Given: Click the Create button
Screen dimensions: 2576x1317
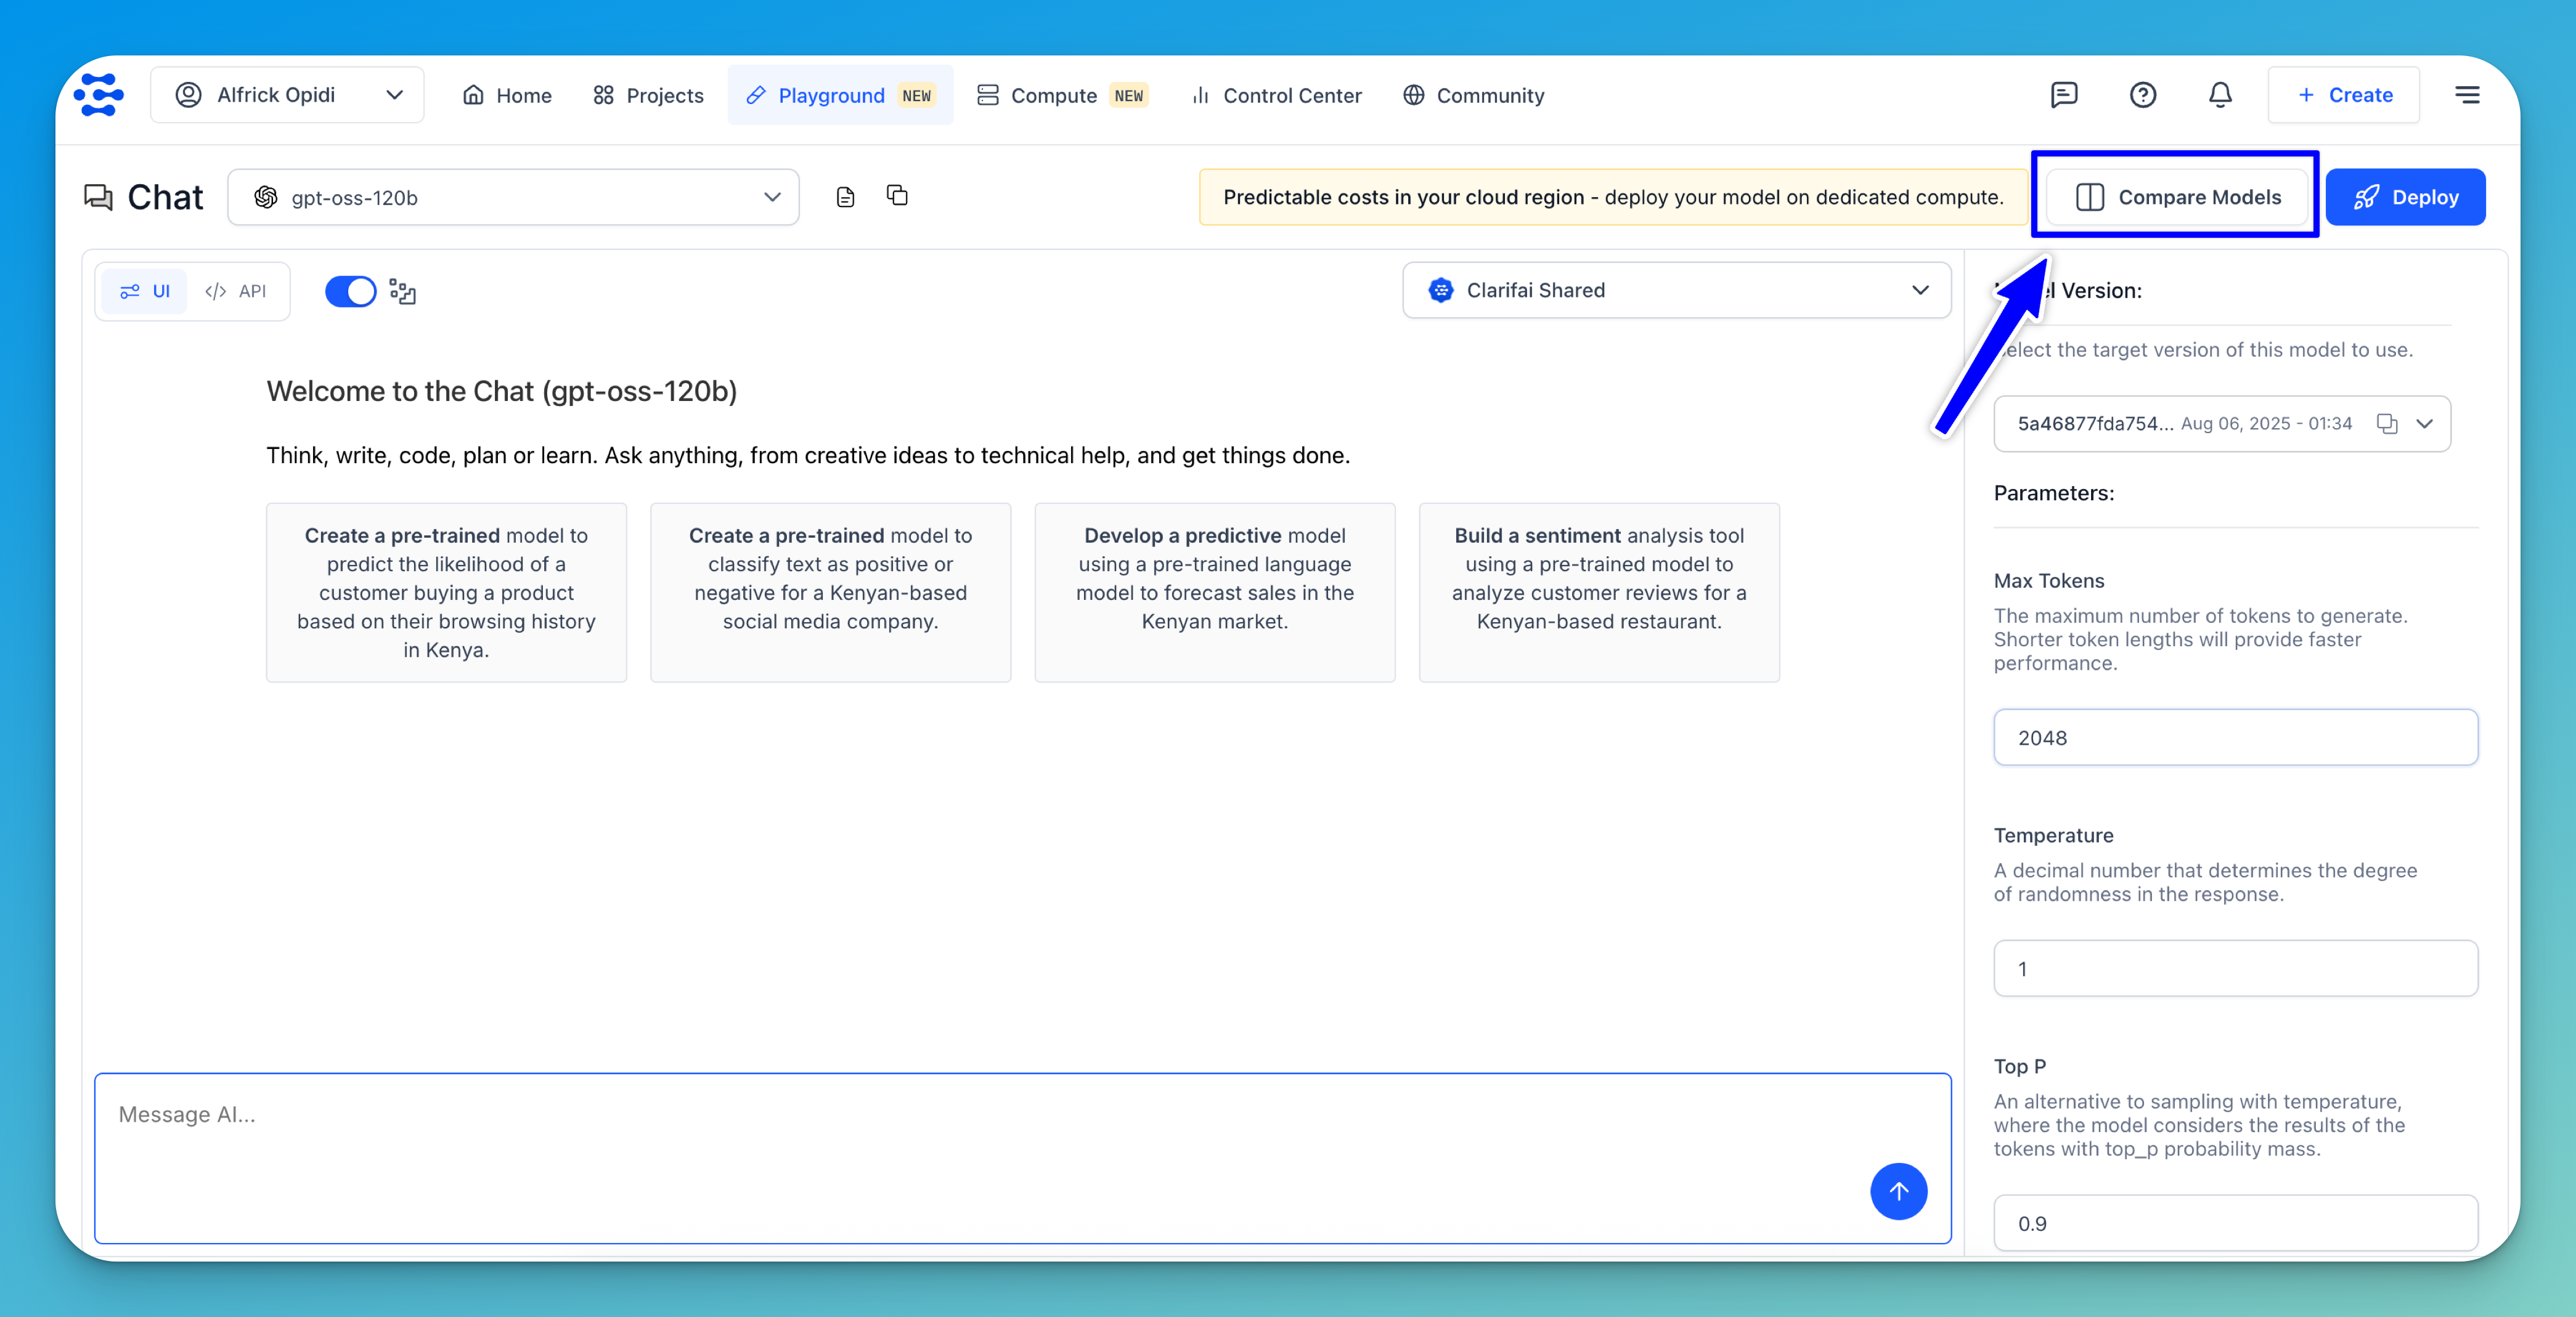Looking at the screenshot, I should pyautogui.click(x=2343, y=95).
